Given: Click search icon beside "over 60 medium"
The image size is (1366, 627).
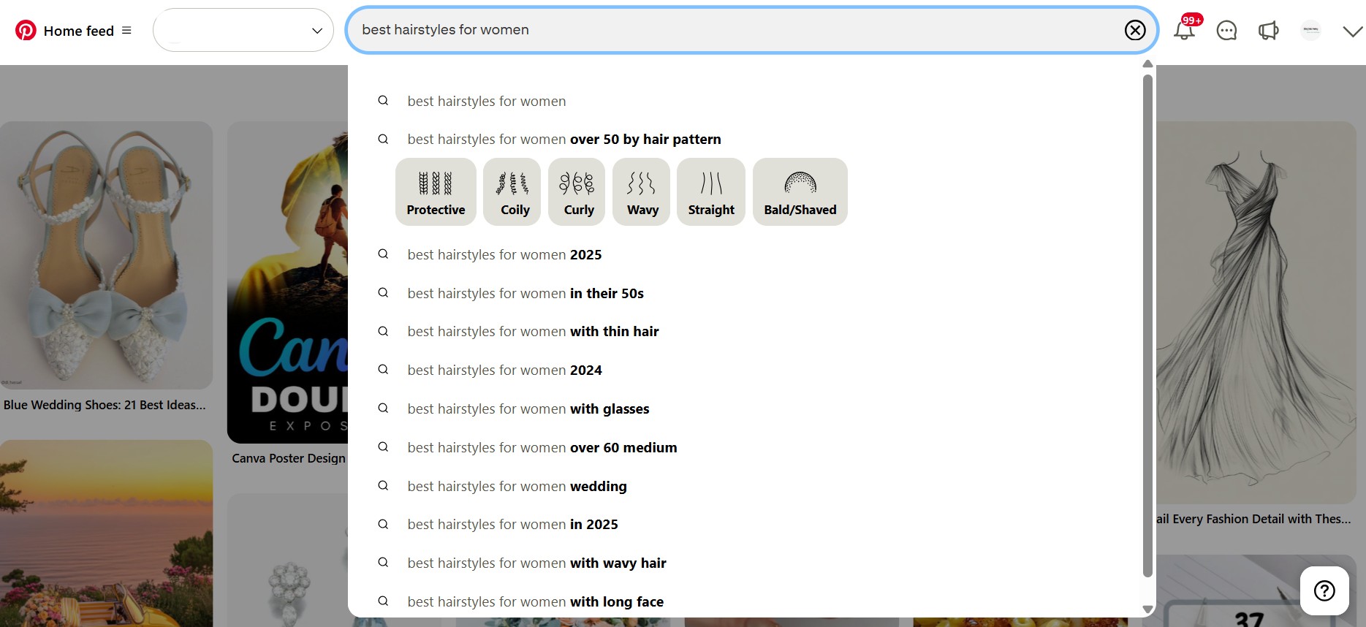Looking at the screenshot, I should (x=383, y=446).
